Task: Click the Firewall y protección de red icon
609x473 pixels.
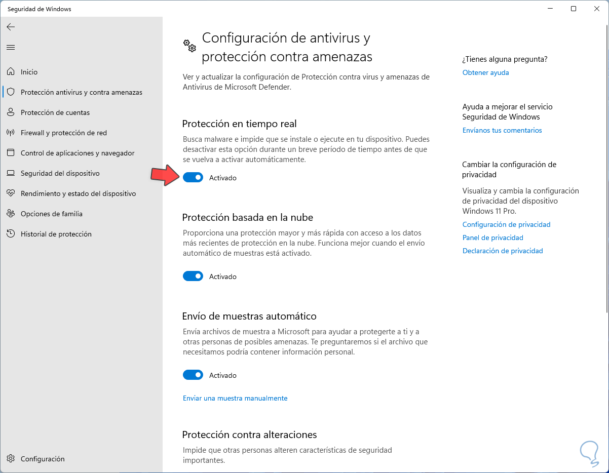Action: point(11,133)
